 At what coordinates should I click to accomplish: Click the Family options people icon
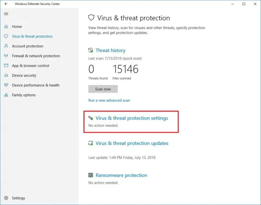(x=6, y=95)
